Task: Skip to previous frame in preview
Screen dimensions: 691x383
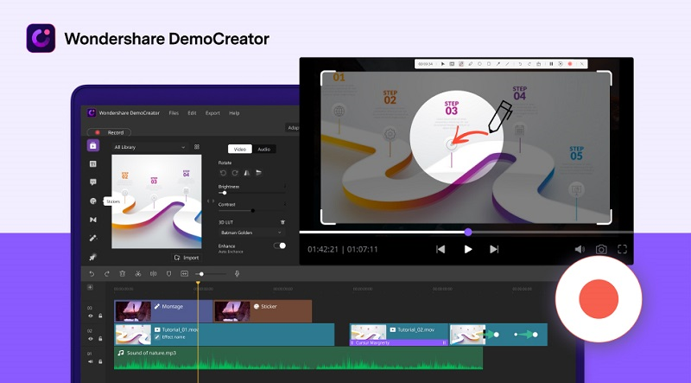Action: 441,249
